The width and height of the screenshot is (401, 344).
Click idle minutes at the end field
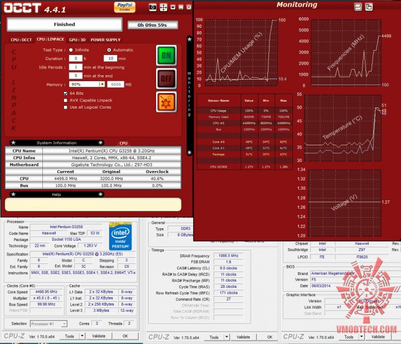(76, 76)
